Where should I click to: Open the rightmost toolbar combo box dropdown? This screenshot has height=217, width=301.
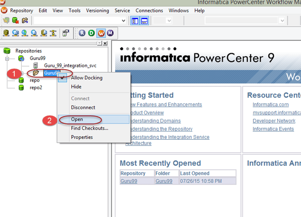[x=282, y=21]
